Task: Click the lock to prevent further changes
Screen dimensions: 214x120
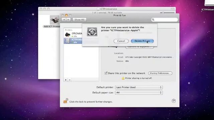Action: [66, 101]
